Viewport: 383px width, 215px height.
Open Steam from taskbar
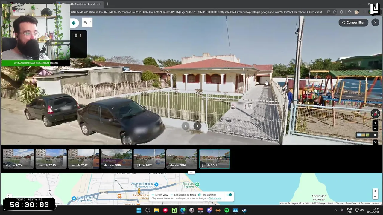click(244, 210)
